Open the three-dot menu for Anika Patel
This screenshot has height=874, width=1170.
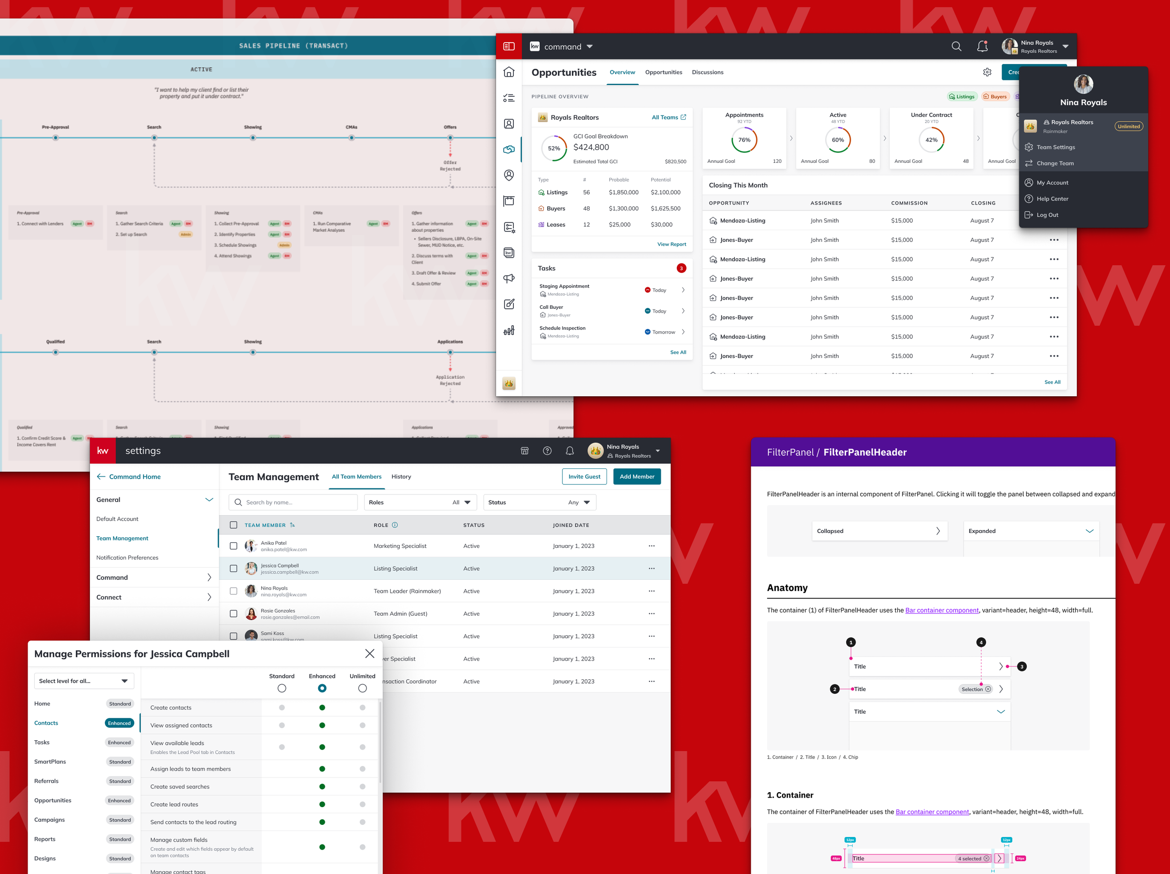[651, 546]
